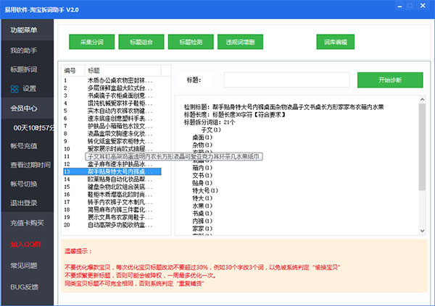Click the 水果(1) word entry
Screen dimensions: 435x306
[x=202, y=205]
